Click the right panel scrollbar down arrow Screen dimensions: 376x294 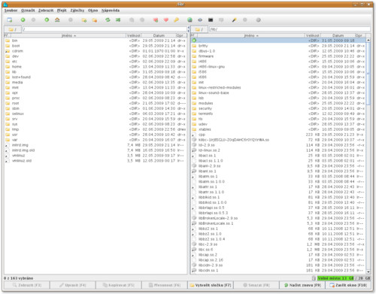368,271
